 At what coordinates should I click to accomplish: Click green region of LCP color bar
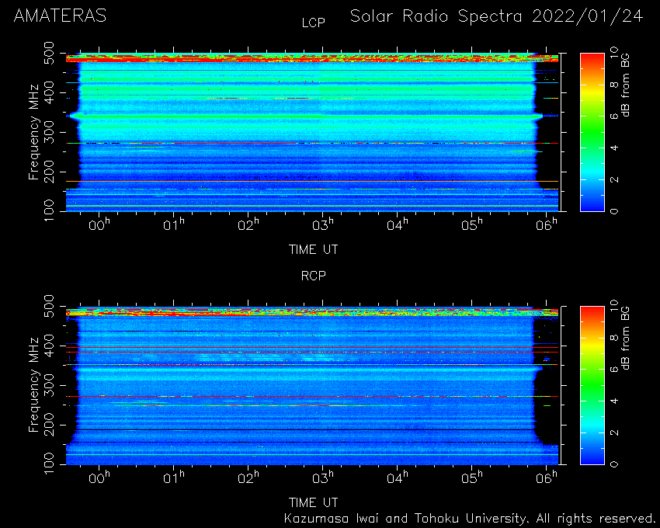tap(592, 133)
